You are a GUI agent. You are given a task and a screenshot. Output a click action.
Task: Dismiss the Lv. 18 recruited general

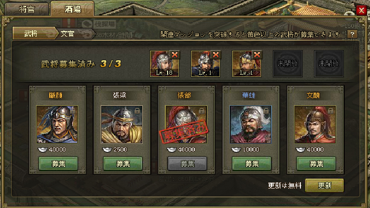coord(175,55)
